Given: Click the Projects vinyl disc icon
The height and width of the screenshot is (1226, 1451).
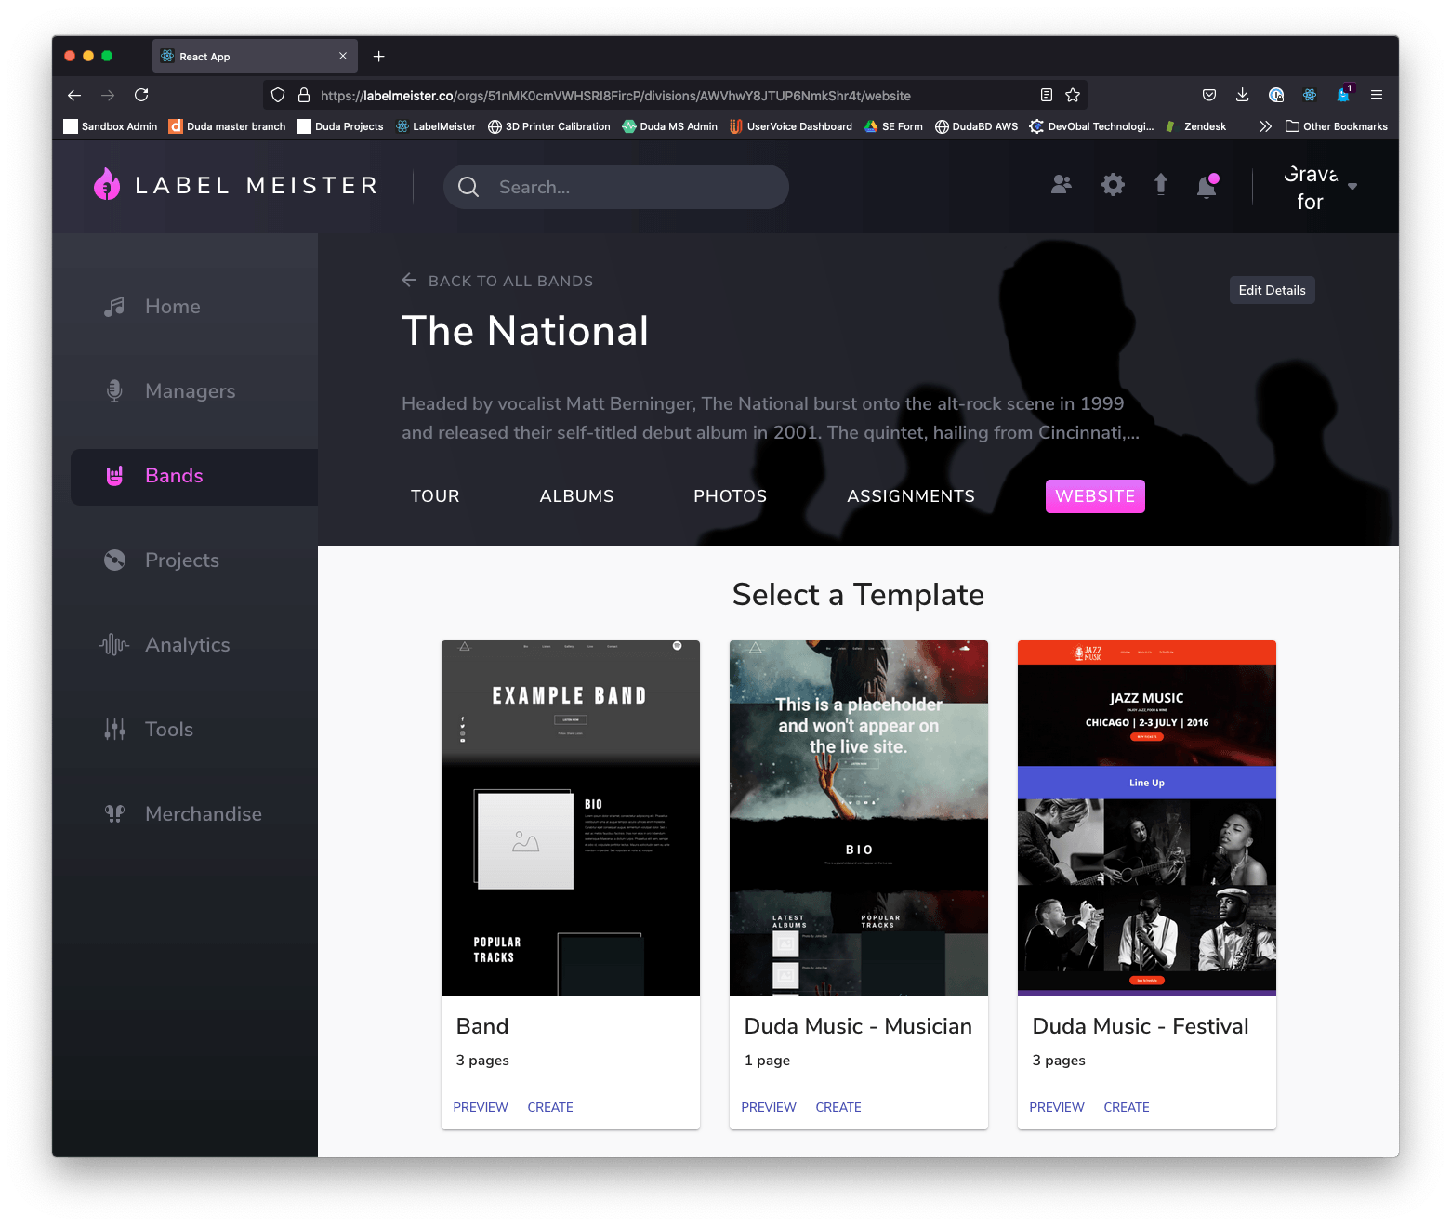Looking at the screenshot, I should click(x=114, y=560).
